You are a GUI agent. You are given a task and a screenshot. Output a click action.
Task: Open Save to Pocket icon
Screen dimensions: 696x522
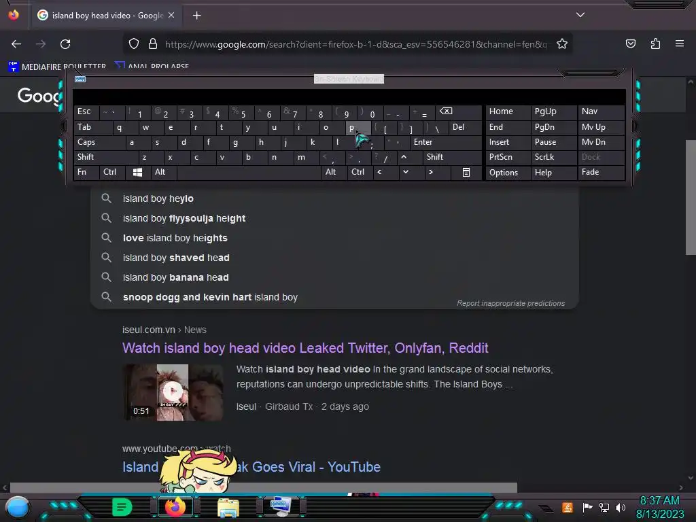tap(630, 43)
